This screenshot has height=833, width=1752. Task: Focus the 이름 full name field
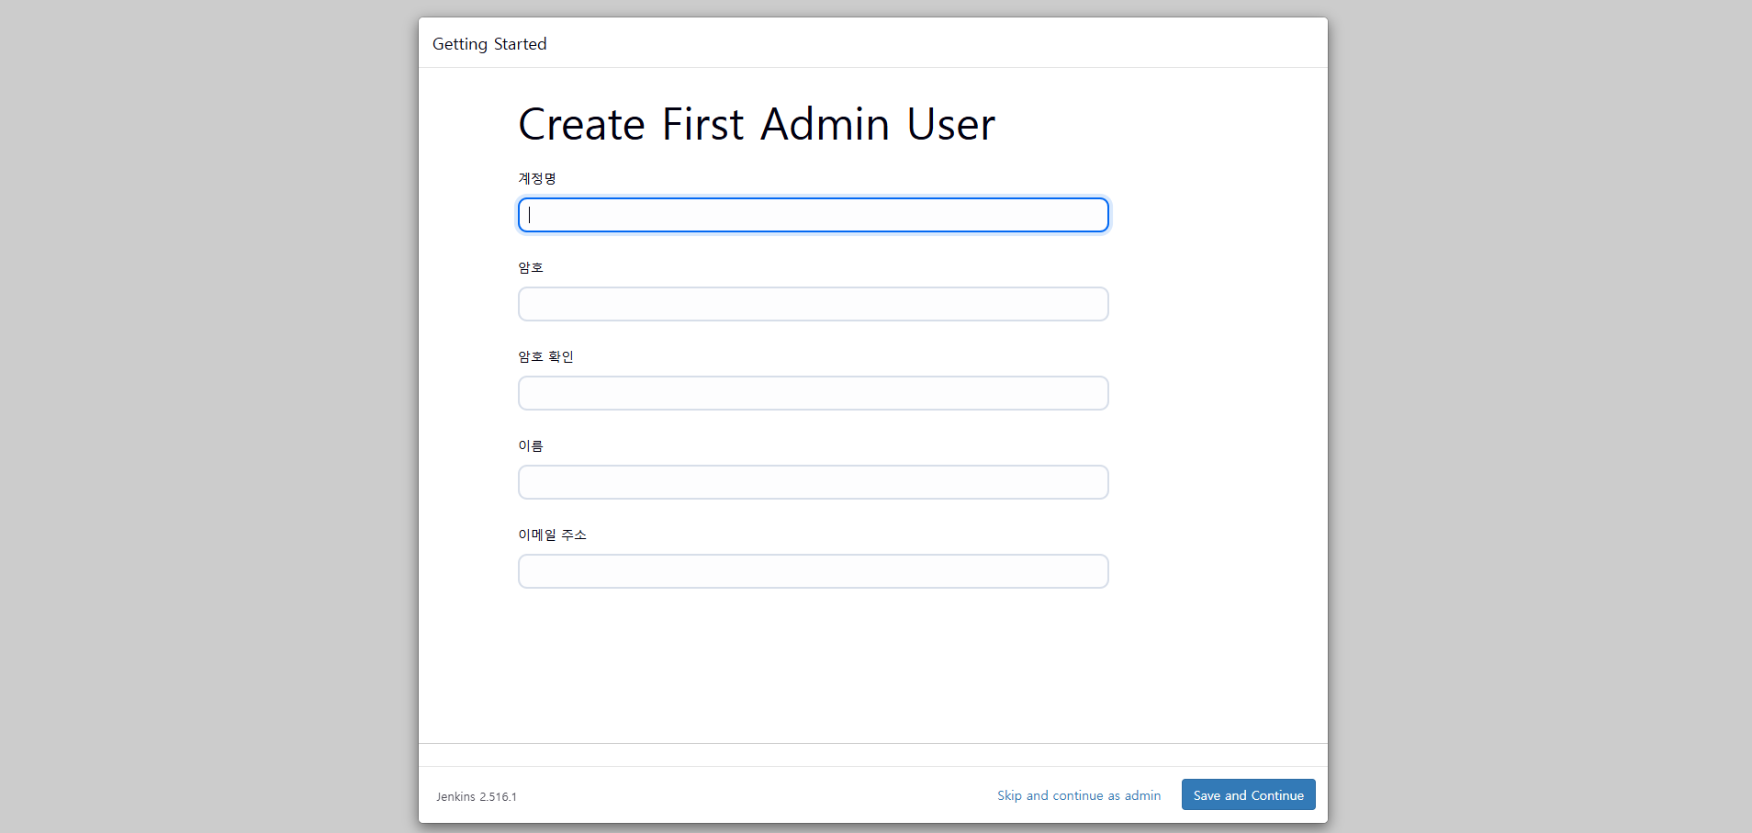813,482
